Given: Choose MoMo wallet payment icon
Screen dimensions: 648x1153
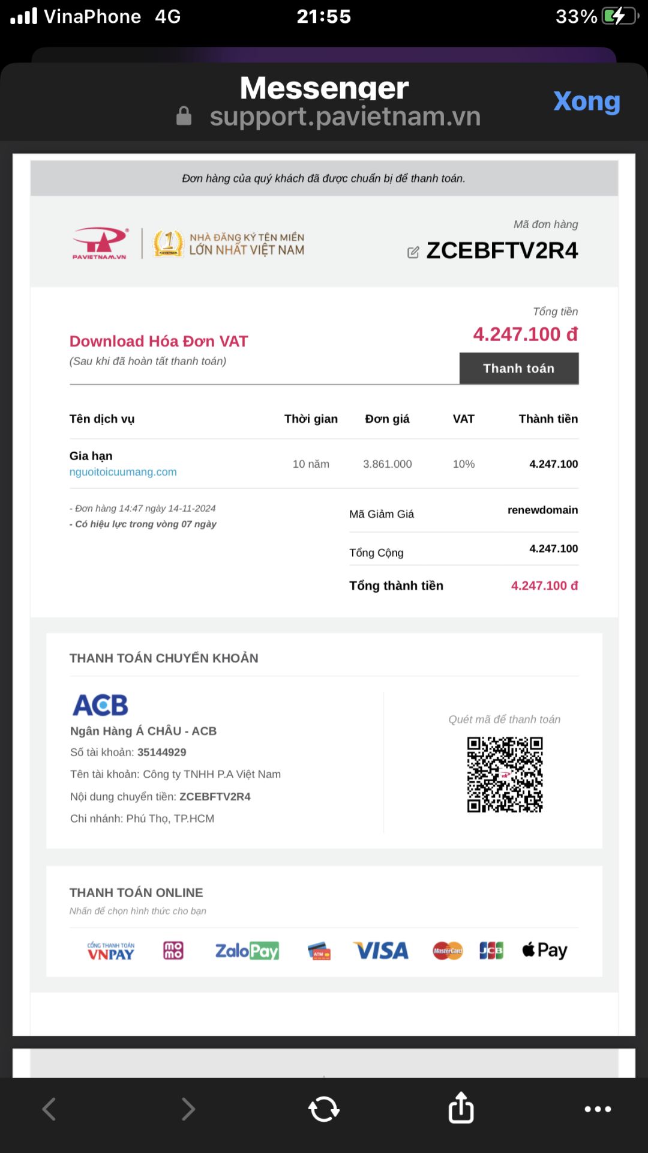Looking at the screenshot, I should click(x=173, y=951).
